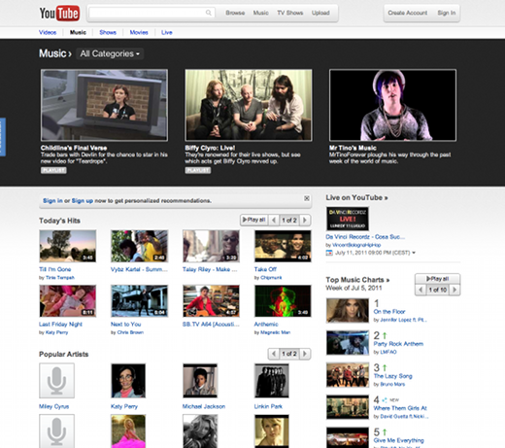The width and height of the screenshot is (505, 448).
Task: Open Take Off video thumbnail
Action: 283,246
